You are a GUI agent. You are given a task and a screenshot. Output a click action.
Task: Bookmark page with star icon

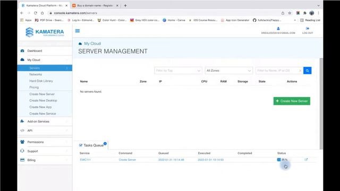[x=290, y=13]
